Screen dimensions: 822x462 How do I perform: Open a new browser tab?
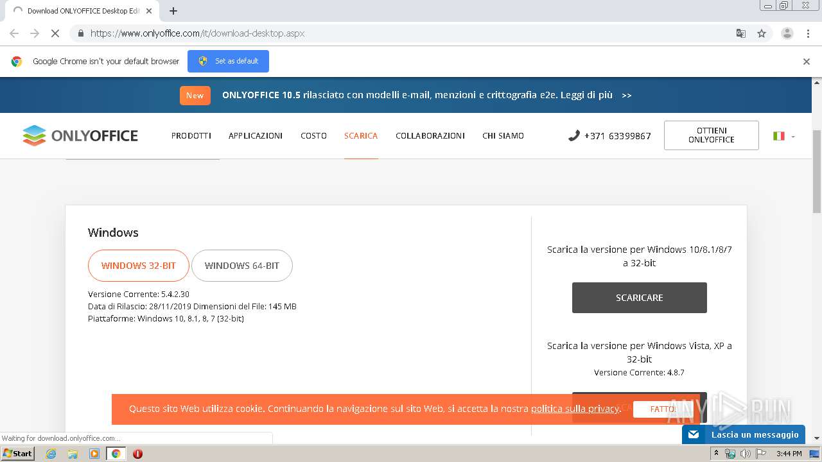point(173,11)
